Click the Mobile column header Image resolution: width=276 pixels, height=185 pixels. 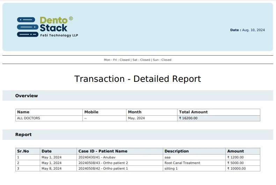point(91,112)
